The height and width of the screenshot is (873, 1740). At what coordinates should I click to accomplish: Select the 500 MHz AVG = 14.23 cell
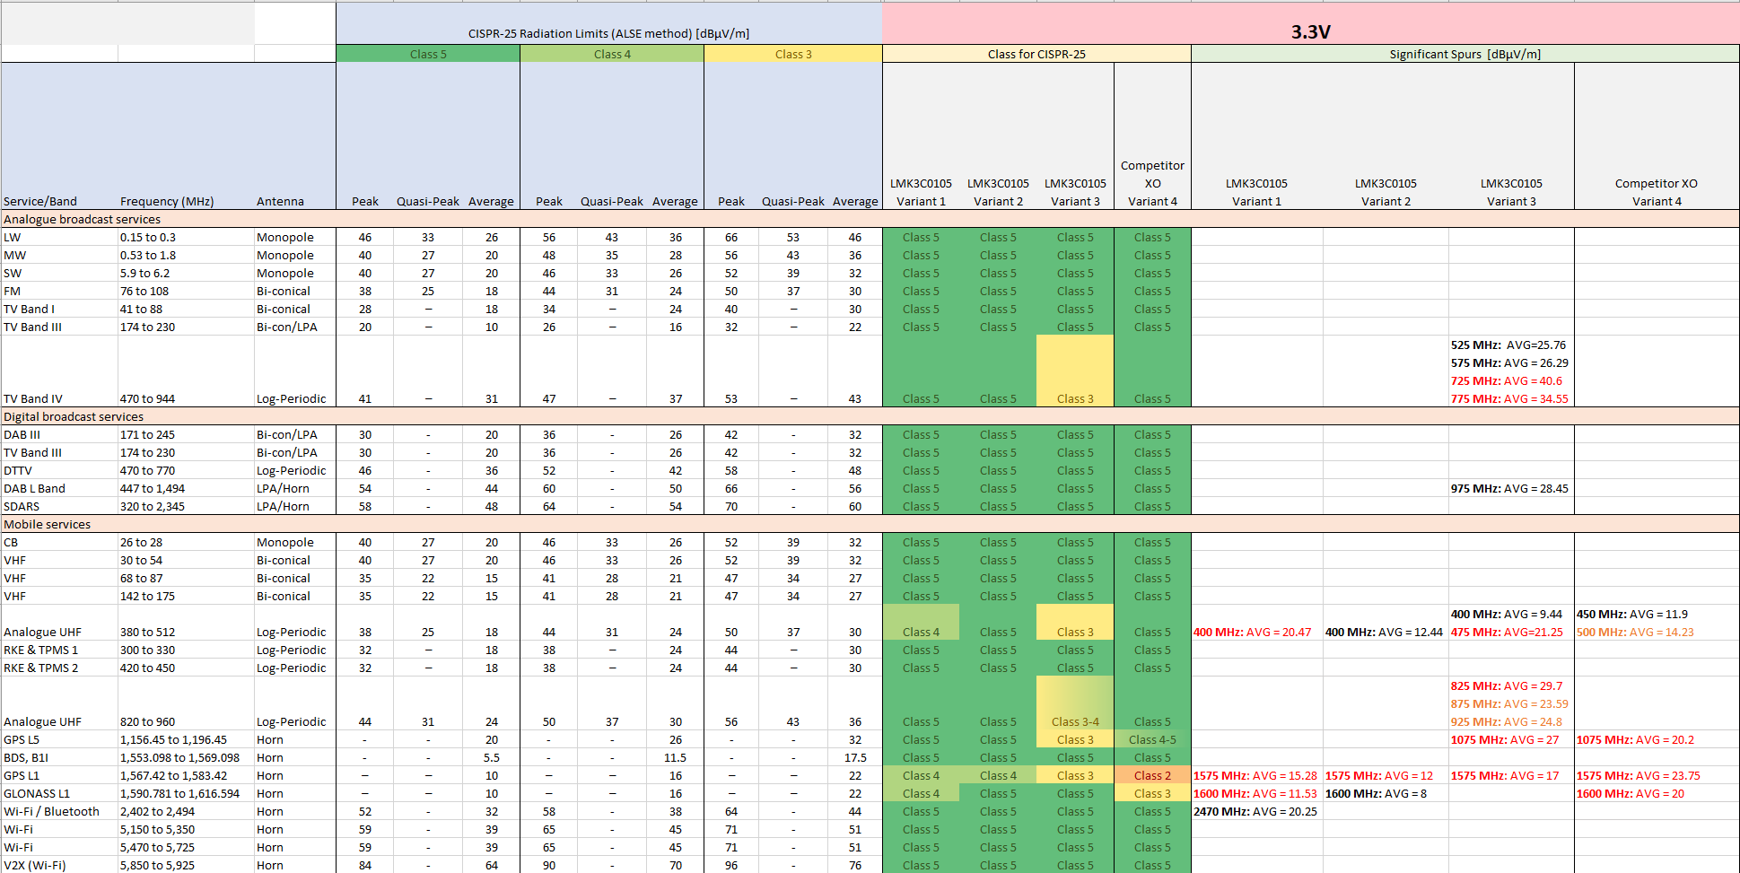(x=1635, y=632)
